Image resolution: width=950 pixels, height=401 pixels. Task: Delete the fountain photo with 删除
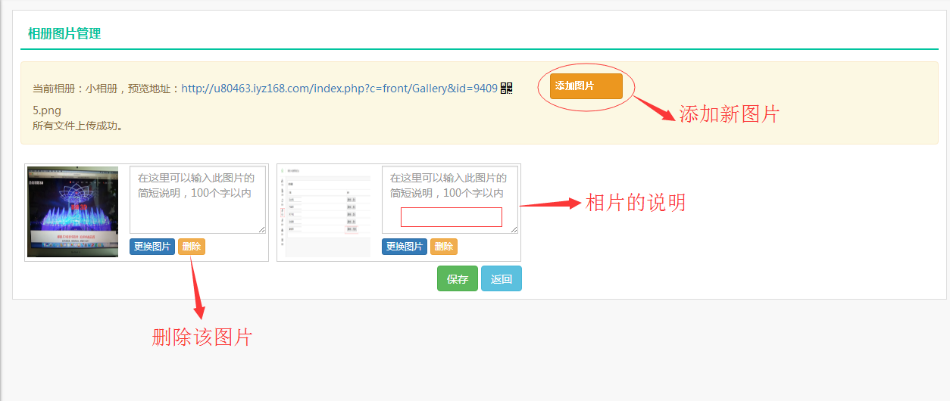coord(192,247)
